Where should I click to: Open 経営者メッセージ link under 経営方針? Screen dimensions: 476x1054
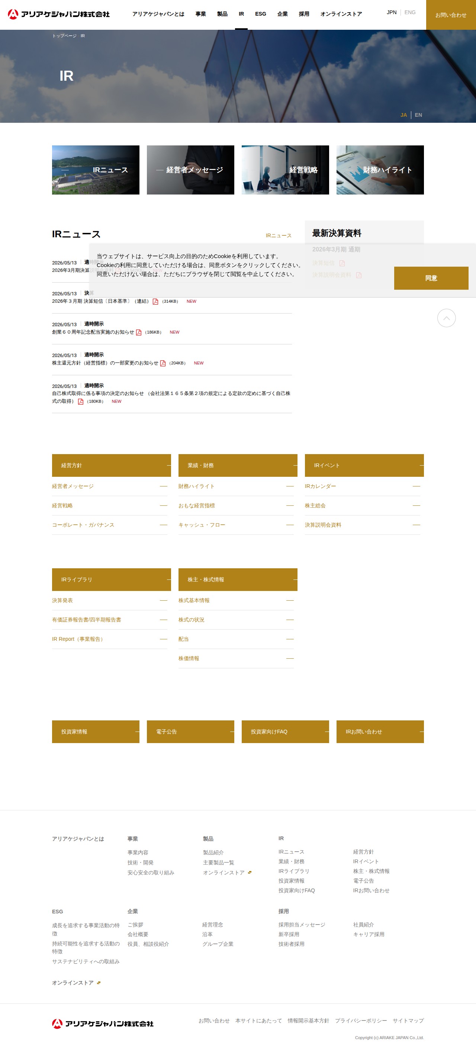click(x=110, y=486)
